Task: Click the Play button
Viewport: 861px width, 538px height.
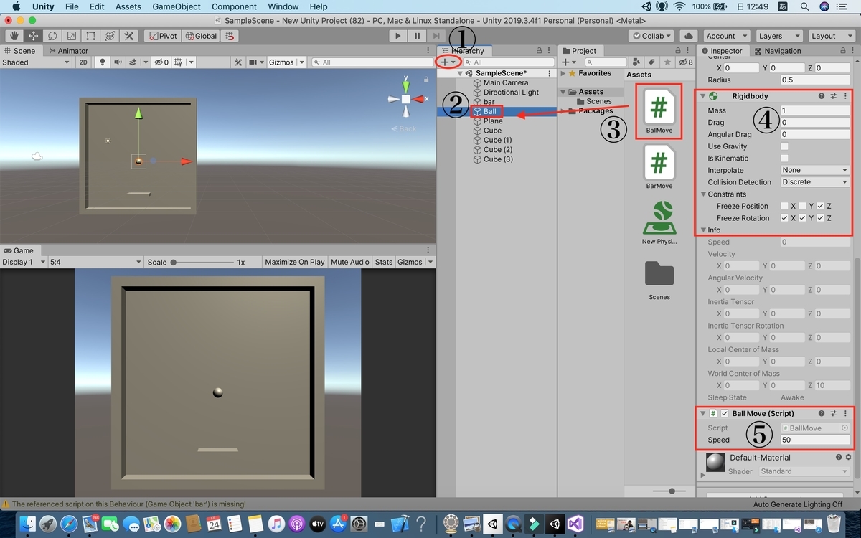Action: 398,36
